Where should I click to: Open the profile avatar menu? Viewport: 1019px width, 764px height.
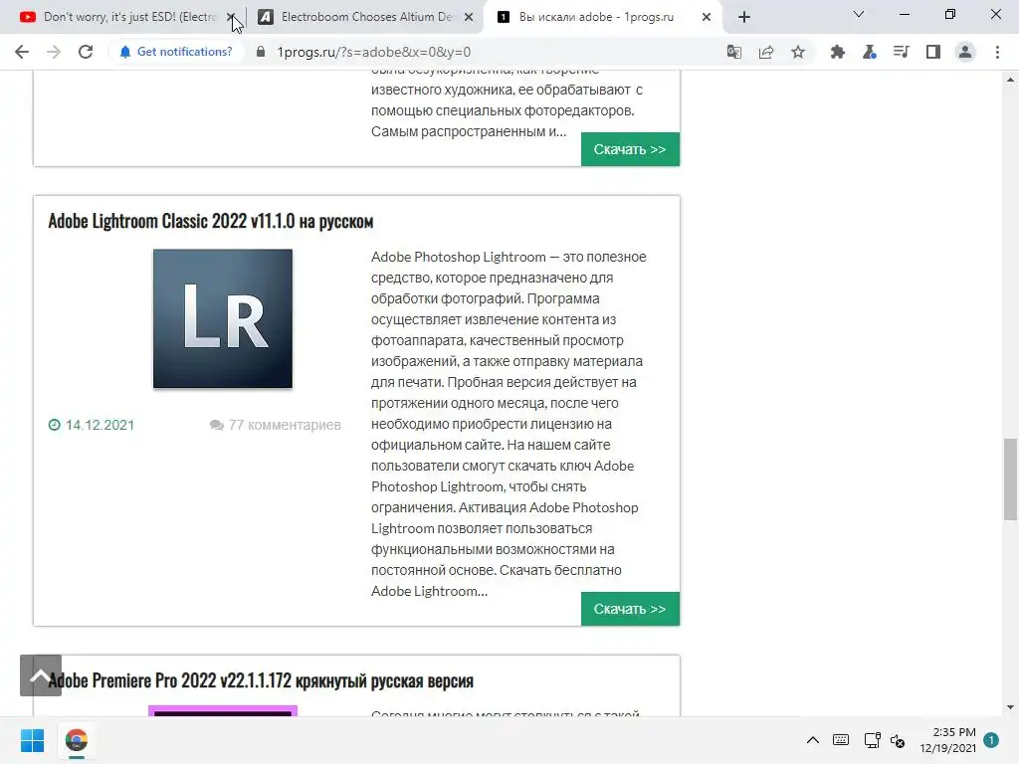click(x=965, y=52)
